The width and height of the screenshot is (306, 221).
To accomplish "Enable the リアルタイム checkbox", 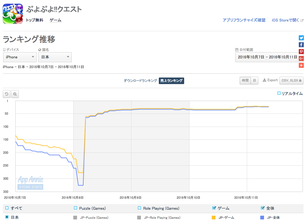I will coord(279,93).
